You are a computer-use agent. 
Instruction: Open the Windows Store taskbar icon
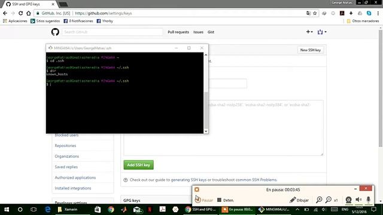(98, 210)
